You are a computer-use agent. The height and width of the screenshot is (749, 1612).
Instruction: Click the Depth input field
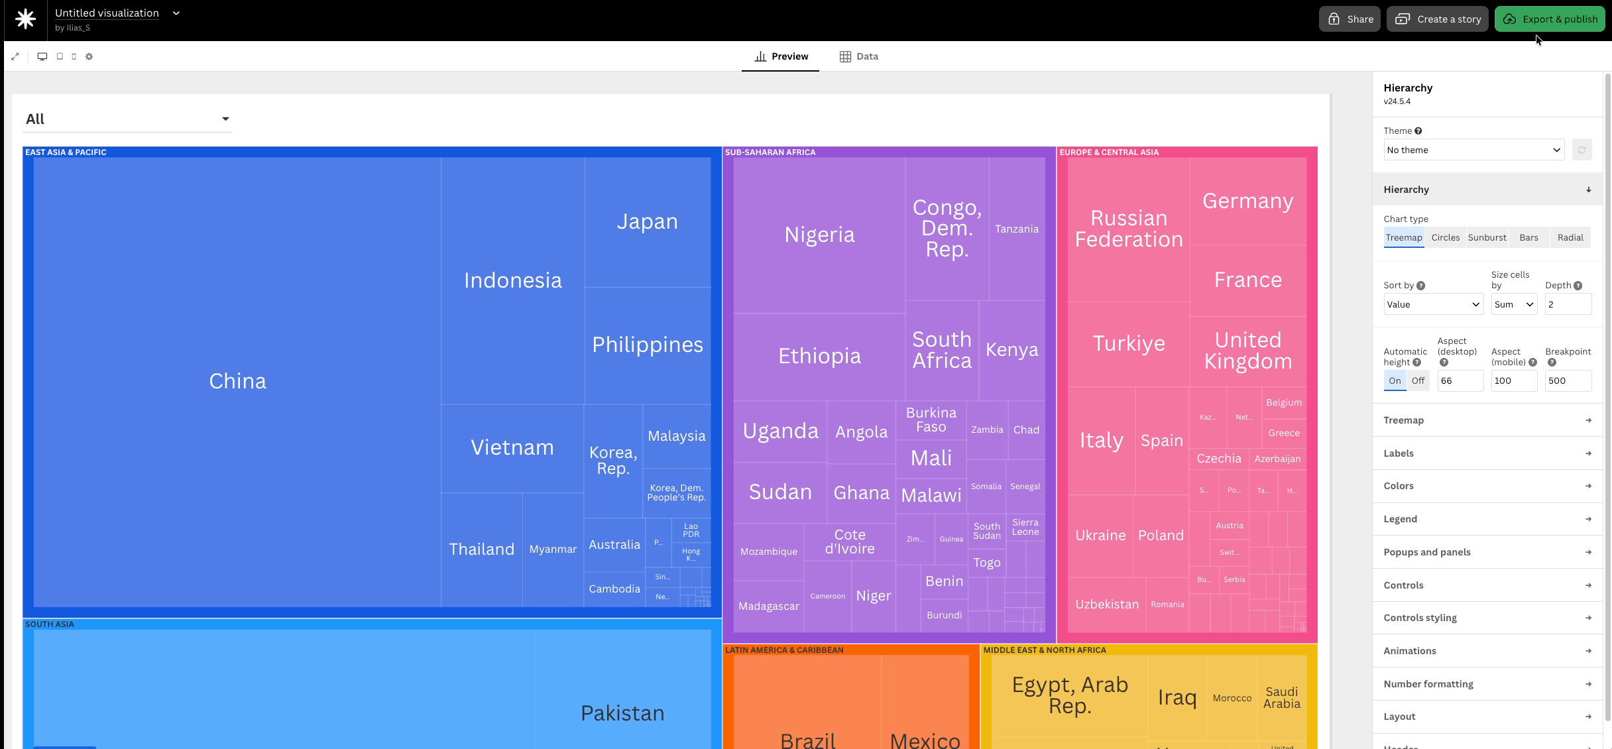coord(1568,304)
